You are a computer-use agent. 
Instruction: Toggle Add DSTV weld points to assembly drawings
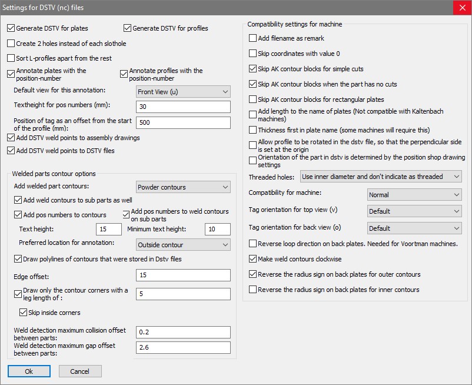point(11,138)
